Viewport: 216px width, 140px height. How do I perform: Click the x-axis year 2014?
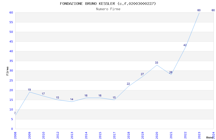click(86, 135)
